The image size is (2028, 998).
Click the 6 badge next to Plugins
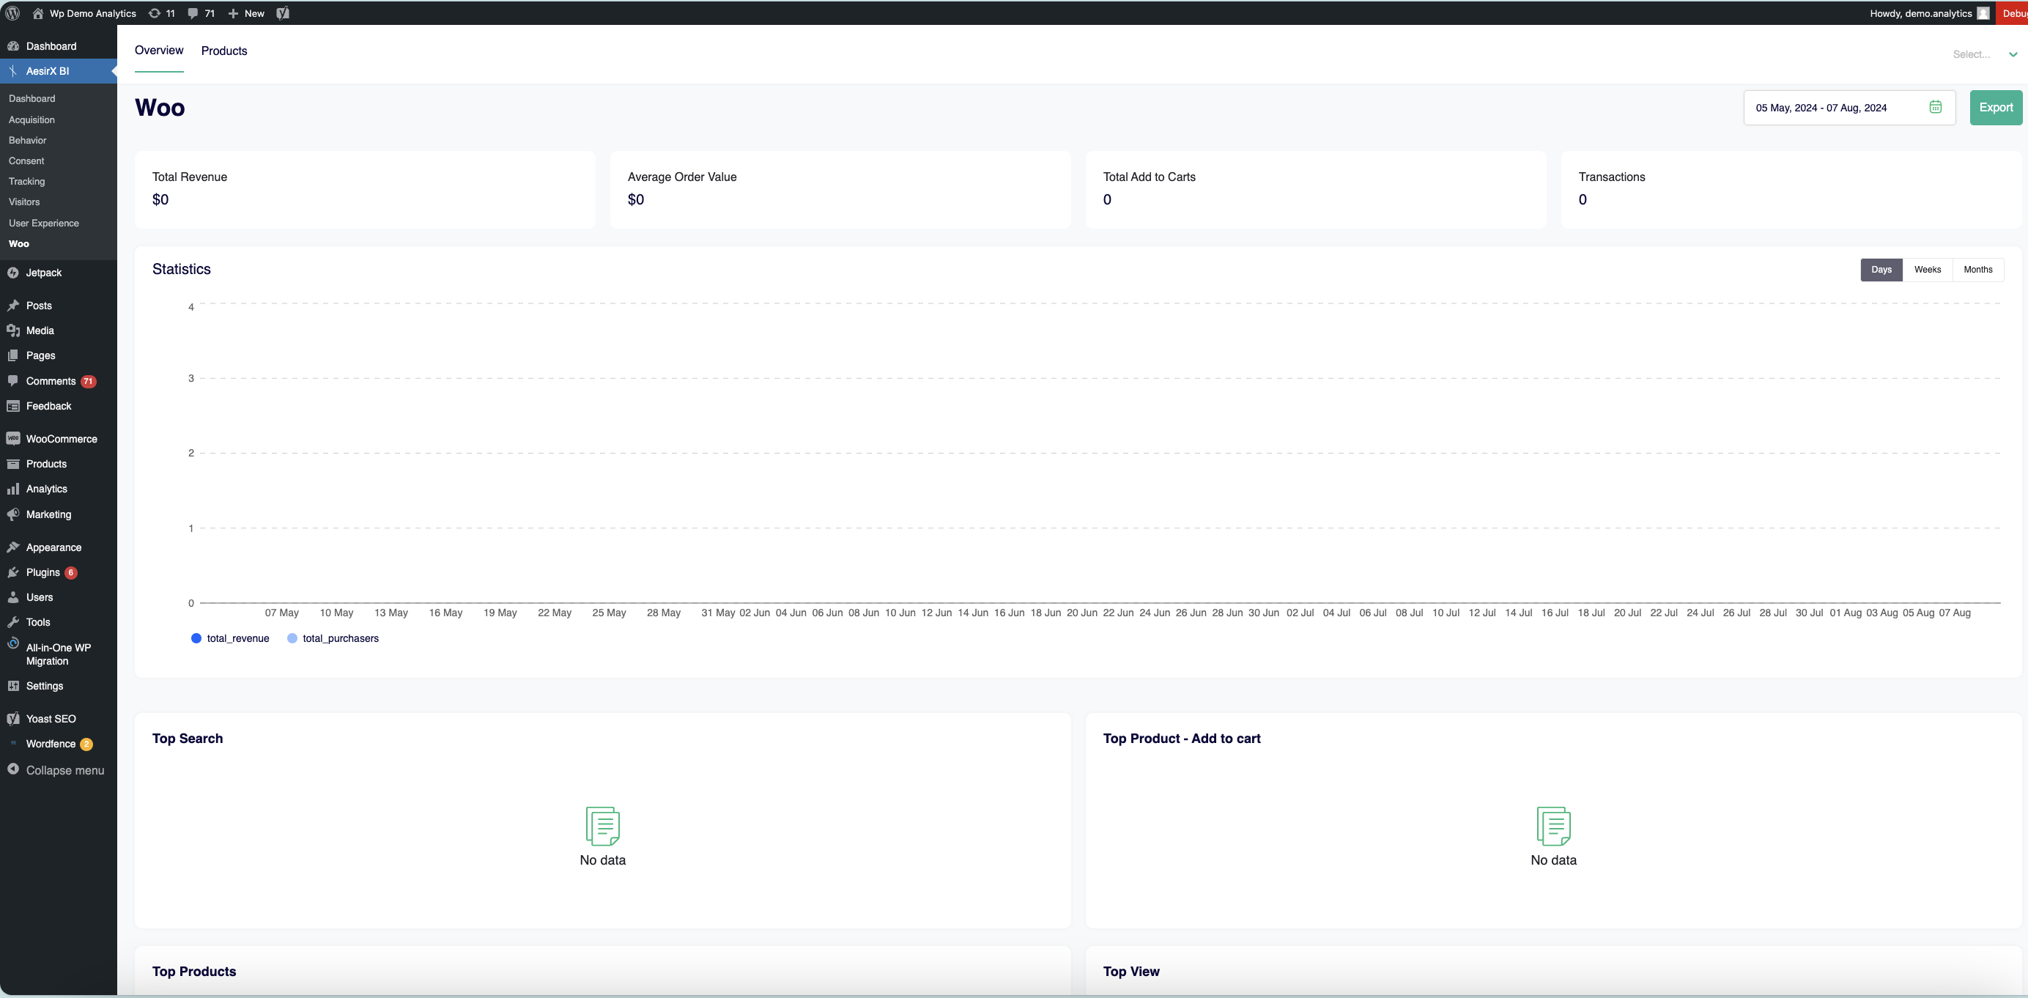(x=71, y=573)
